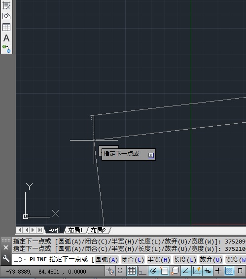Screen dimensions: 246x279
Task: Click the Add Selected tool icon
Action: [x=6, y=49]
